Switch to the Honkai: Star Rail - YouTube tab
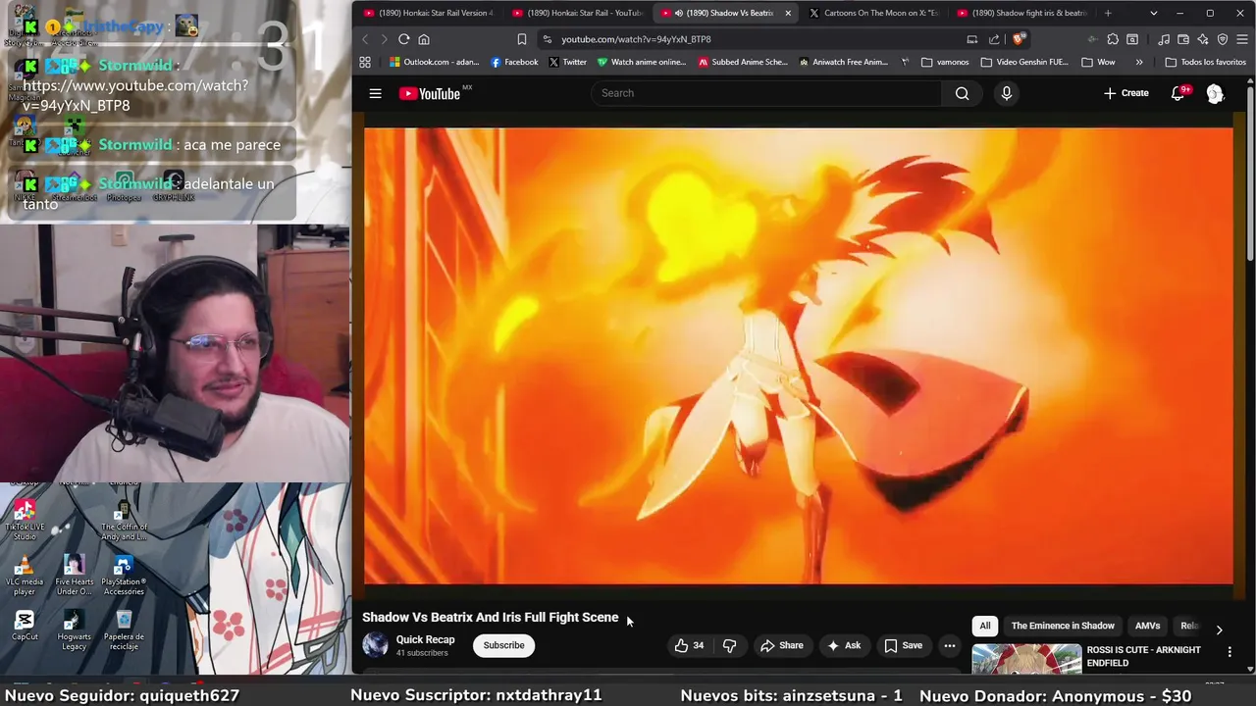The height and width of the screenshot is (706, 1256). pos(578,13)
